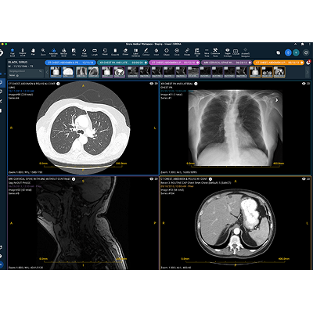The image size is (313, 313).
Task: Open the XR Chest PA and Lateral study tab
Action: pyautogui.click(x=122, y=63)
